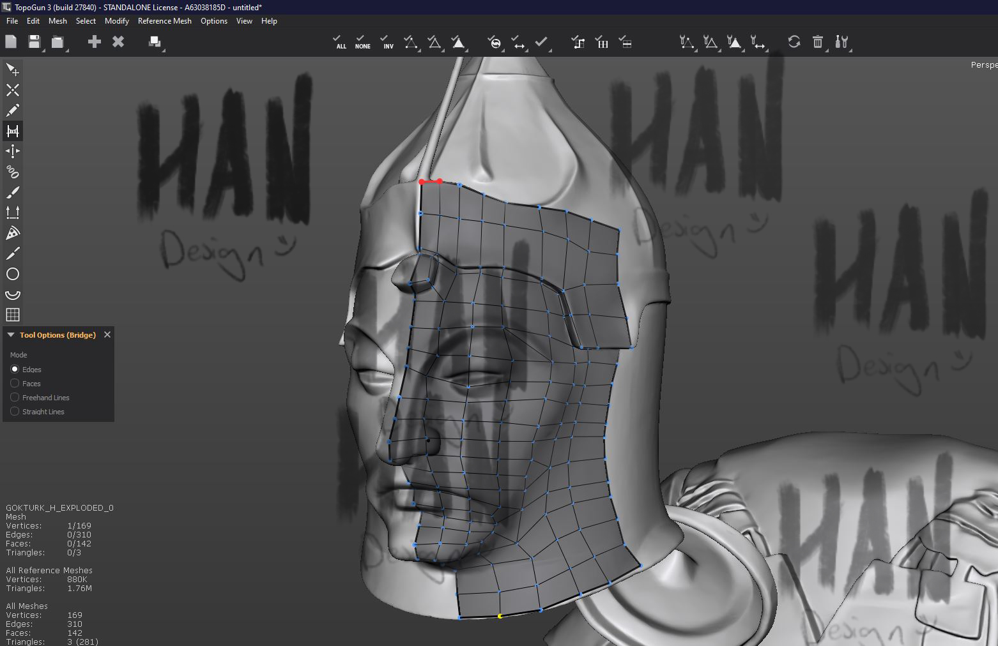Click the New scene icon
The height and width of the screenshot is (646, 998).
point(11,41)
